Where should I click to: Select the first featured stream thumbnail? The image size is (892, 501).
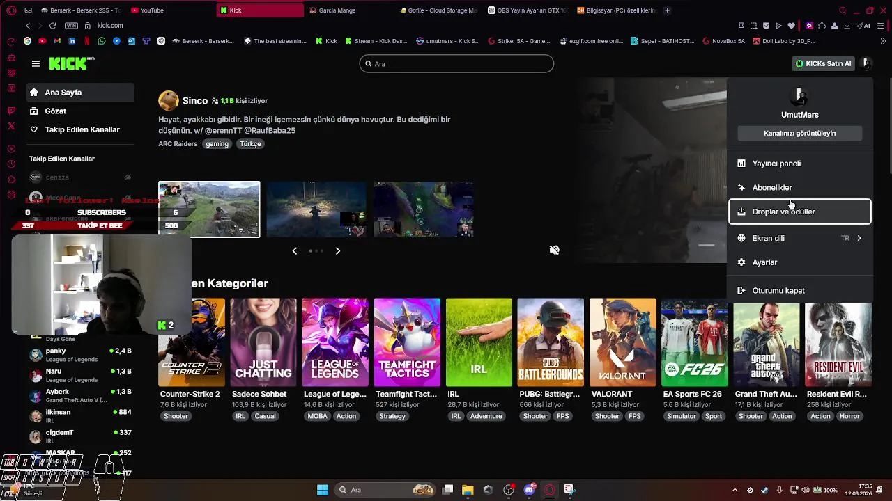pyautogui.click(x=209, y=209)
